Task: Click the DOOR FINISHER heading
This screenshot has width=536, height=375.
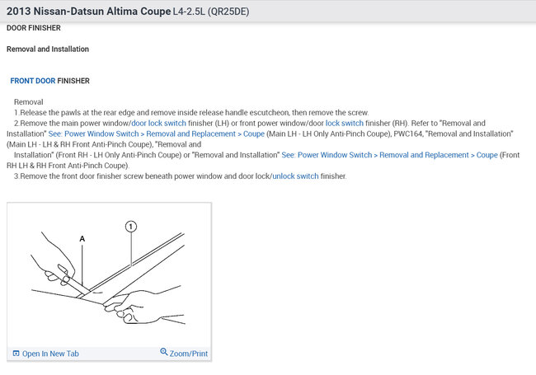Action: [33, 28]
